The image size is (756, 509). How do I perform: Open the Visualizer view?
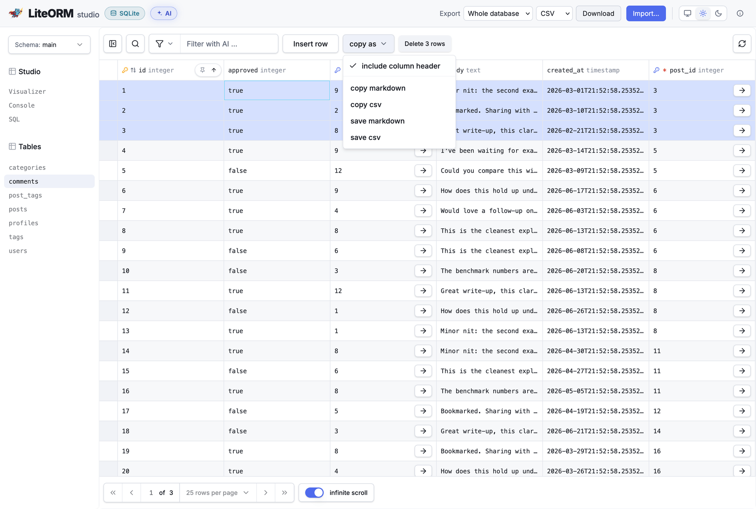point(27,92)
